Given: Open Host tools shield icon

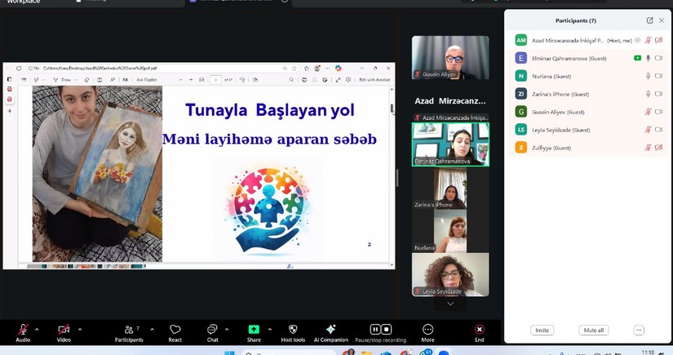Looking at the screenshot, I should (293, 329).
